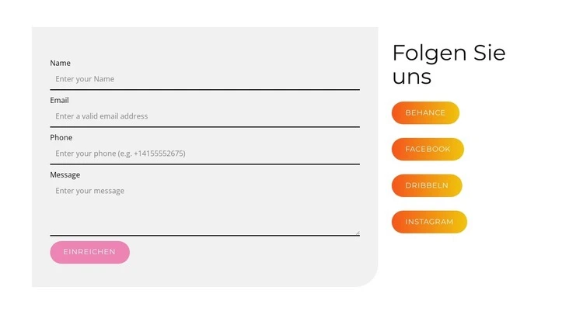Click into the Phone number field
This screenshot has height=314, width=583.
(204, 154)
